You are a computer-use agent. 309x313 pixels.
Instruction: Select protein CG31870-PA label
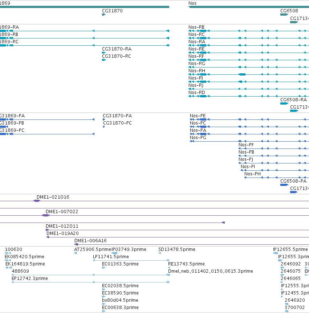[x=117, y=116]
